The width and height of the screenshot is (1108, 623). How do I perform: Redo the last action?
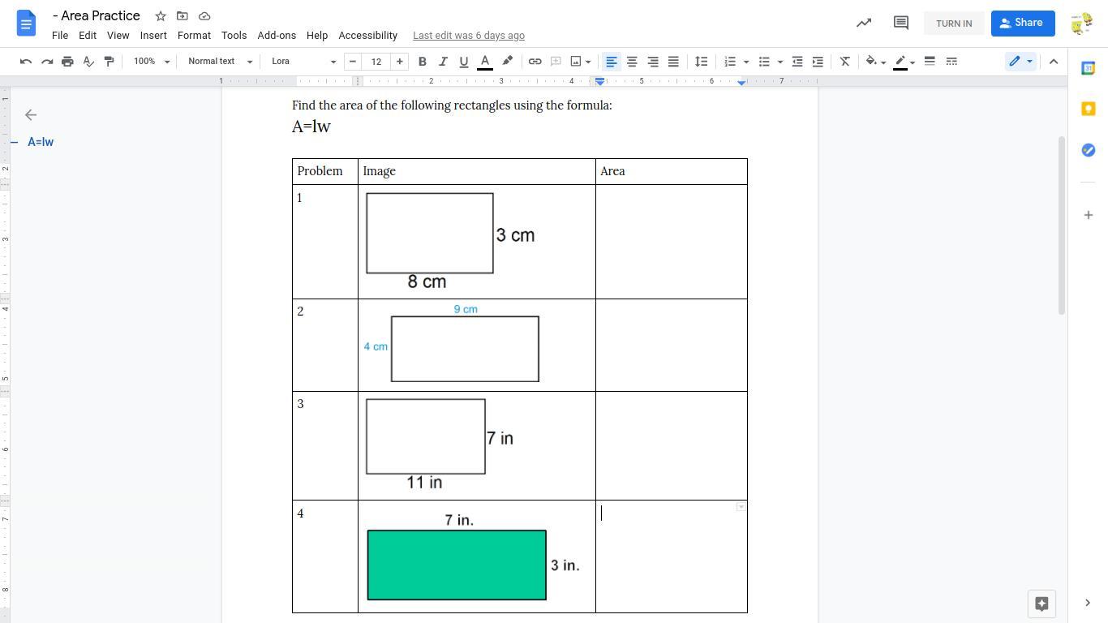coord(47,62)
